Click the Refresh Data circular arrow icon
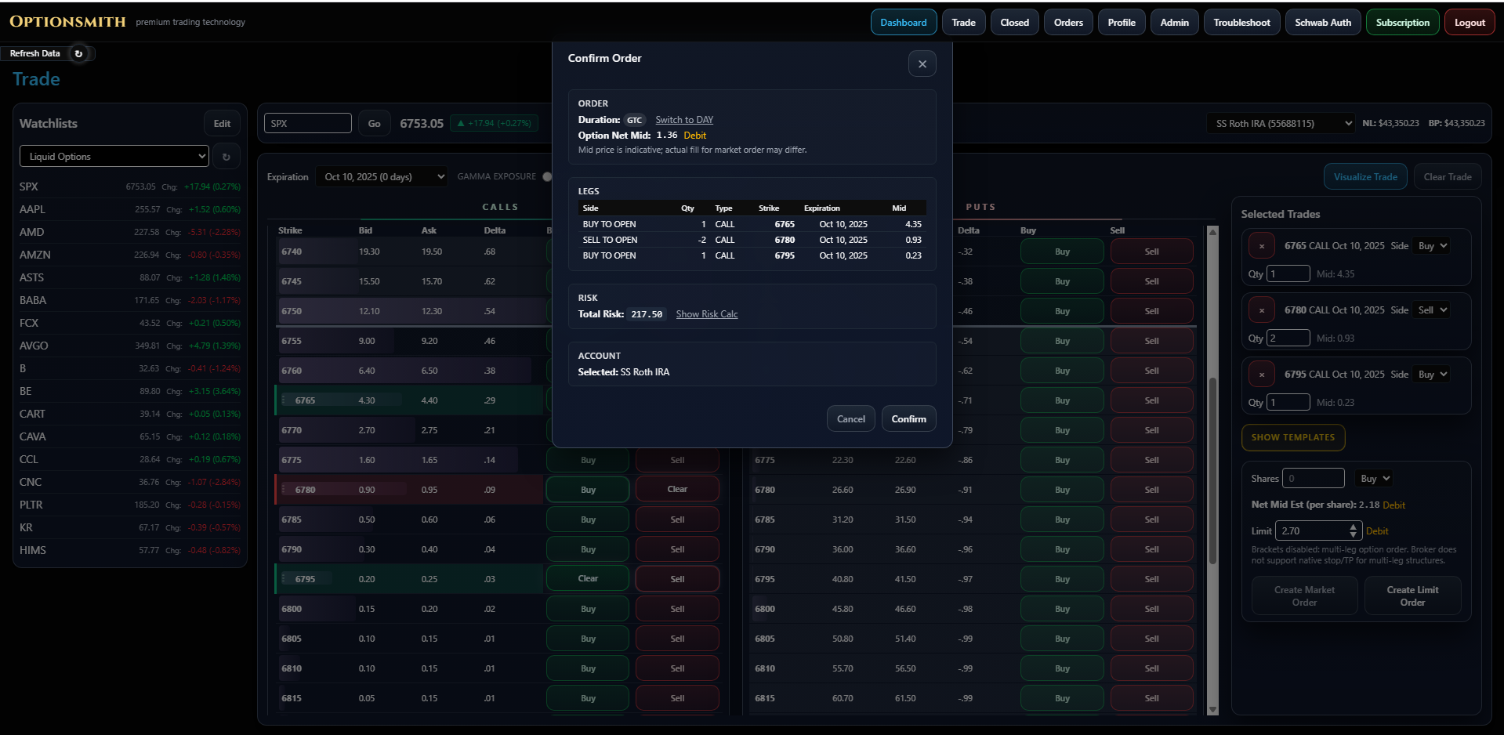 coord(78,53)
